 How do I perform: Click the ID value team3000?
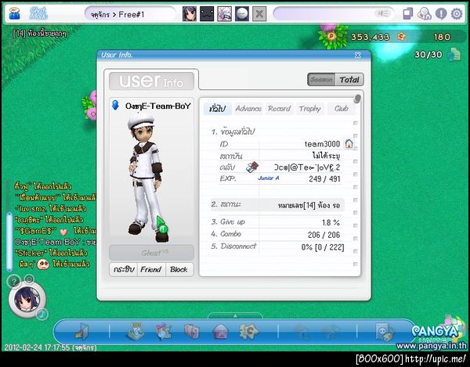pos(322,144)
